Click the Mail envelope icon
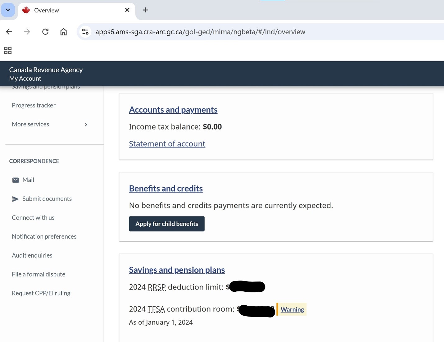 click(16, 180)
